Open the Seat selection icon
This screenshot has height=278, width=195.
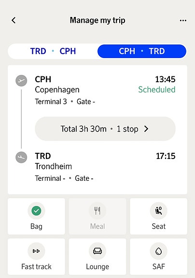point(158,211)
